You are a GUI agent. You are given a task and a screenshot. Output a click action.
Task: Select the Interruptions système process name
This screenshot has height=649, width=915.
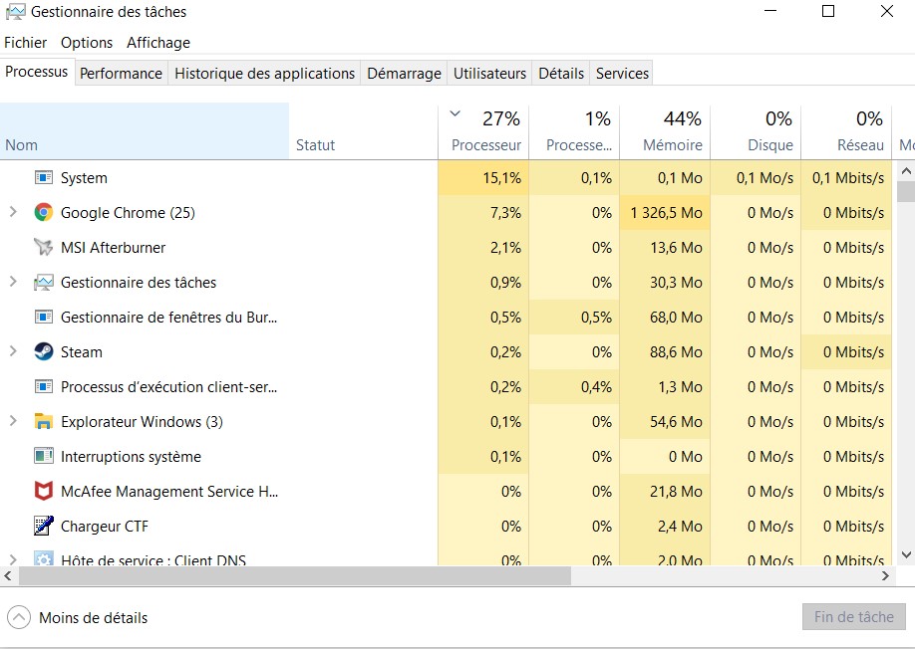click(131, 457)
